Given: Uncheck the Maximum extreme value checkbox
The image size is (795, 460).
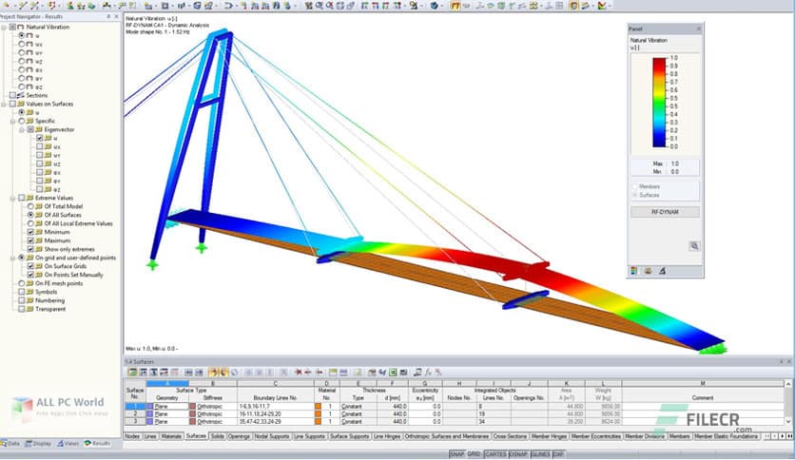Looking at the screenshot, I should tap(30, 240).
